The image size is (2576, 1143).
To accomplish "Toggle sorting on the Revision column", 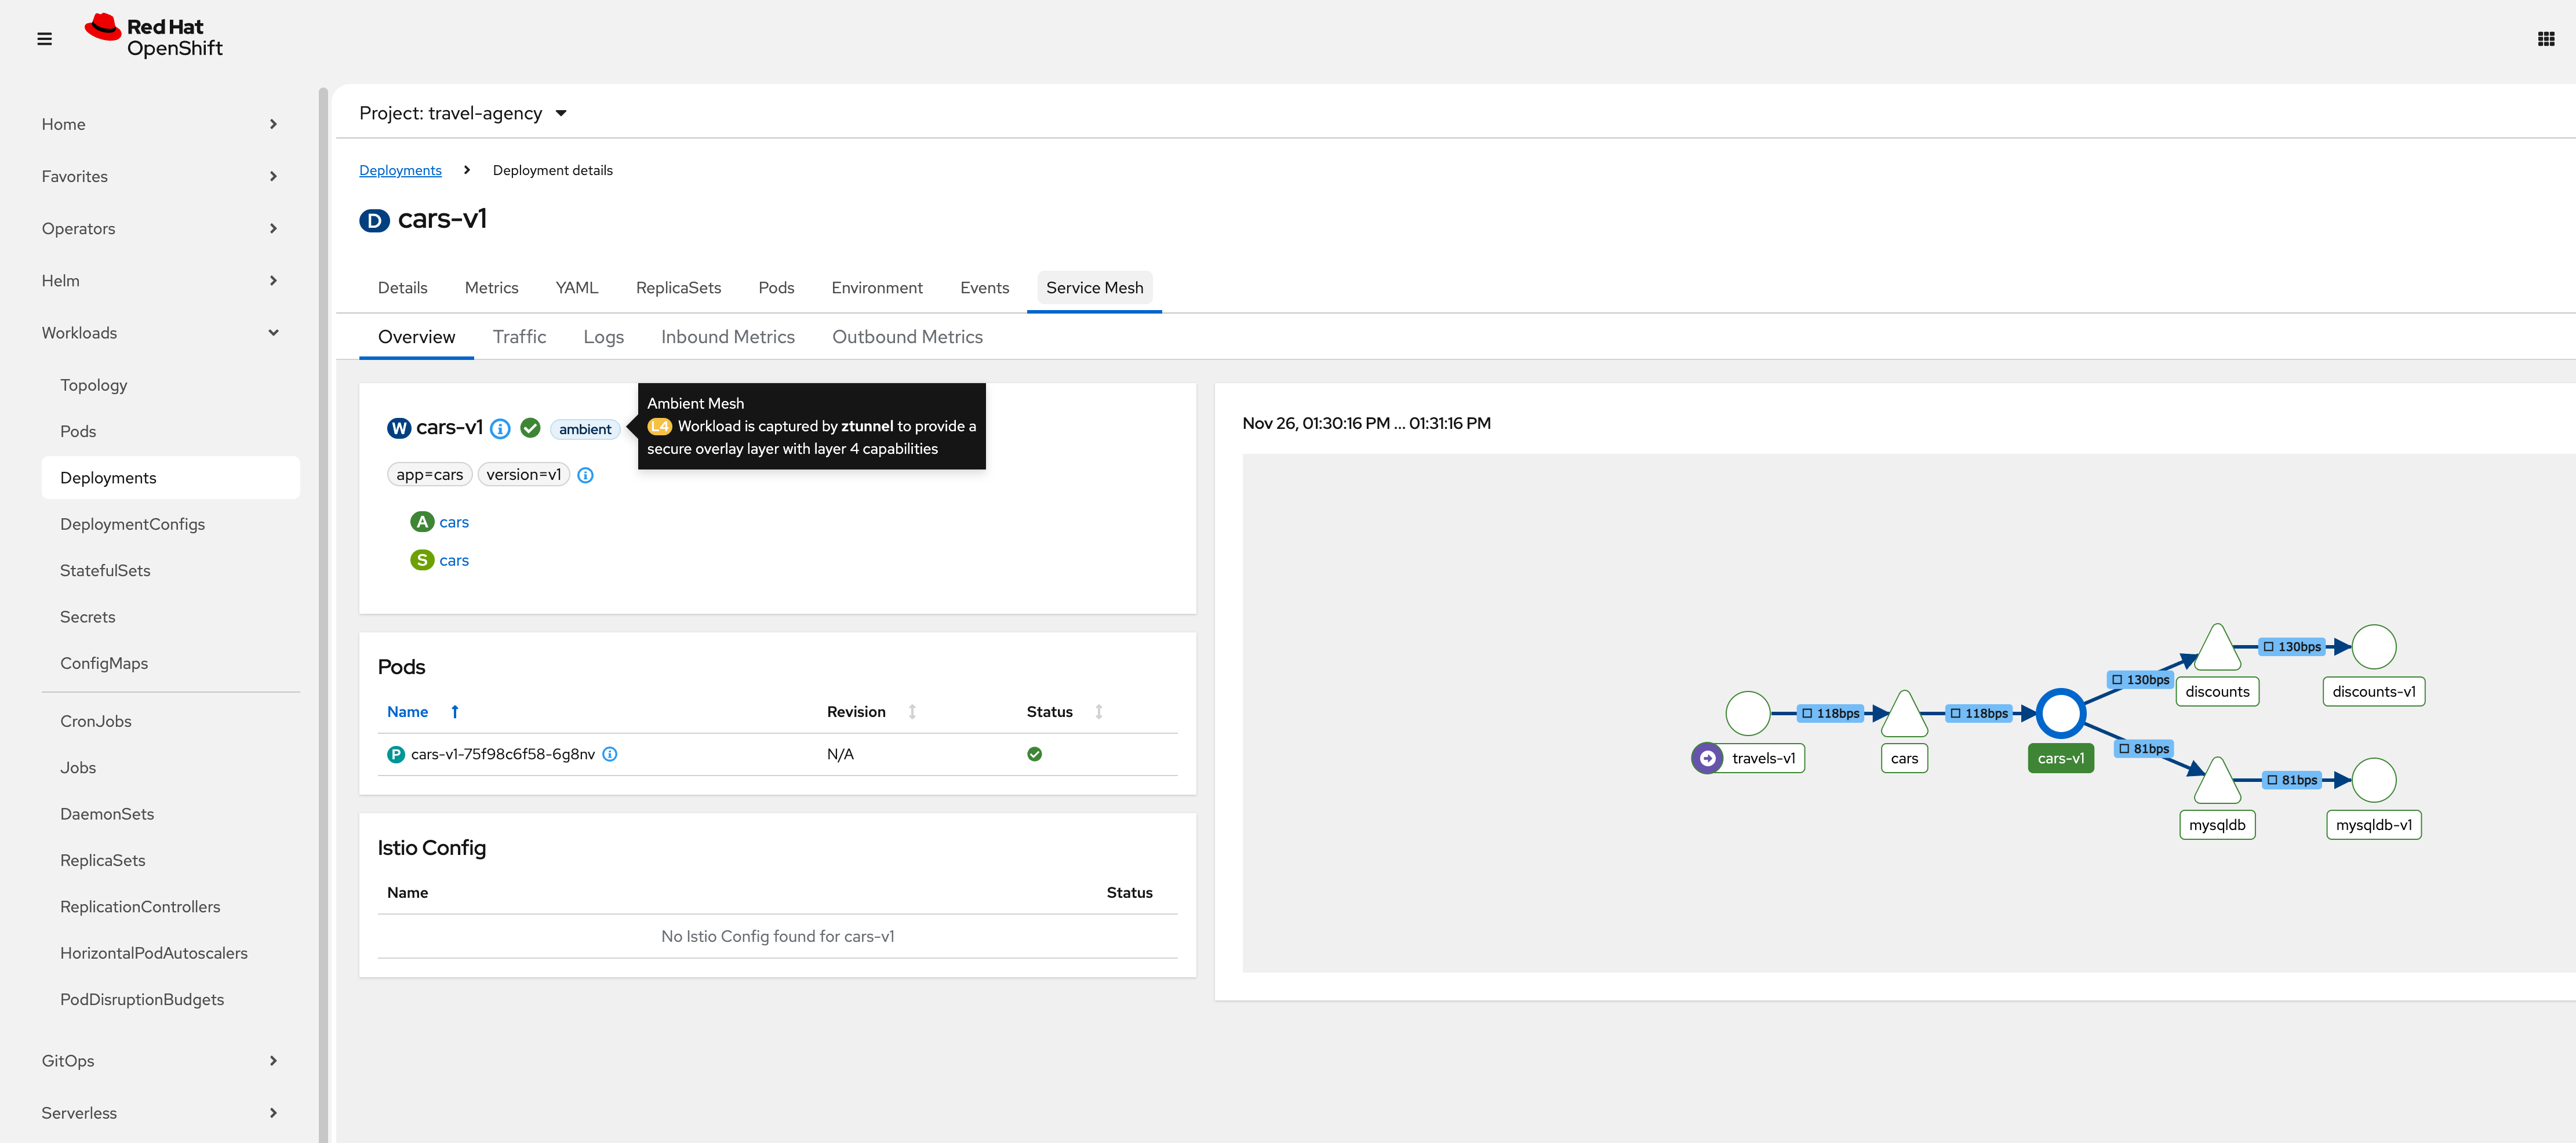I will (x=911, y=711).
